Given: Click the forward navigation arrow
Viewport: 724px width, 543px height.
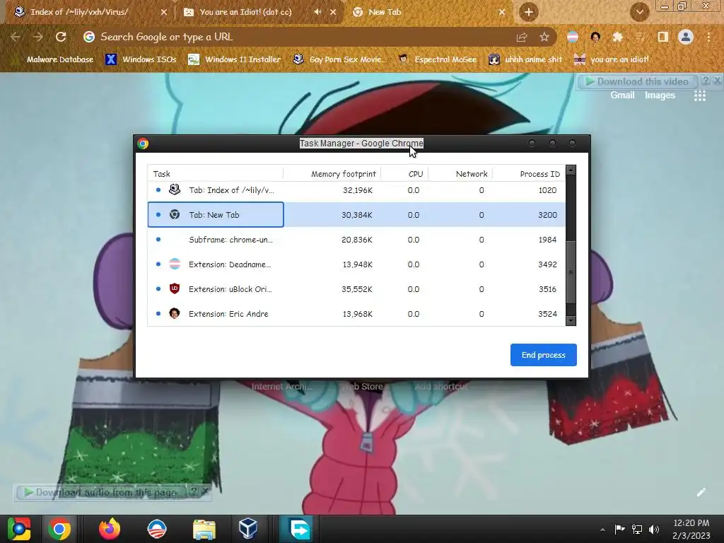Looking at the screenshot, I should pyautogui.click(x=38, y=37).
